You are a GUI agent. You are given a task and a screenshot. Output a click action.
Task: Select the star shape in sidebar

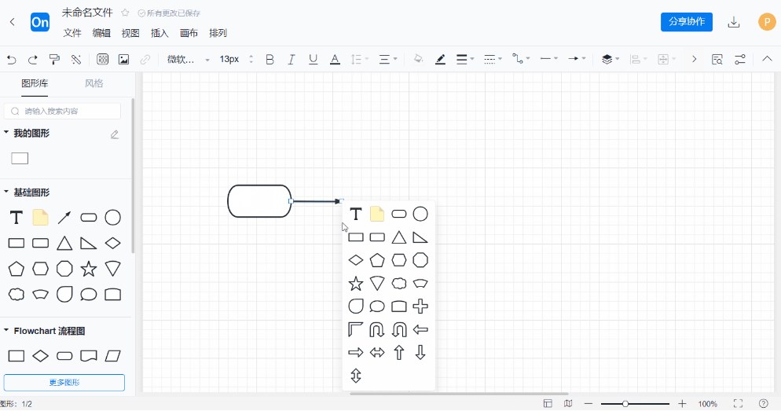point(89,269)
